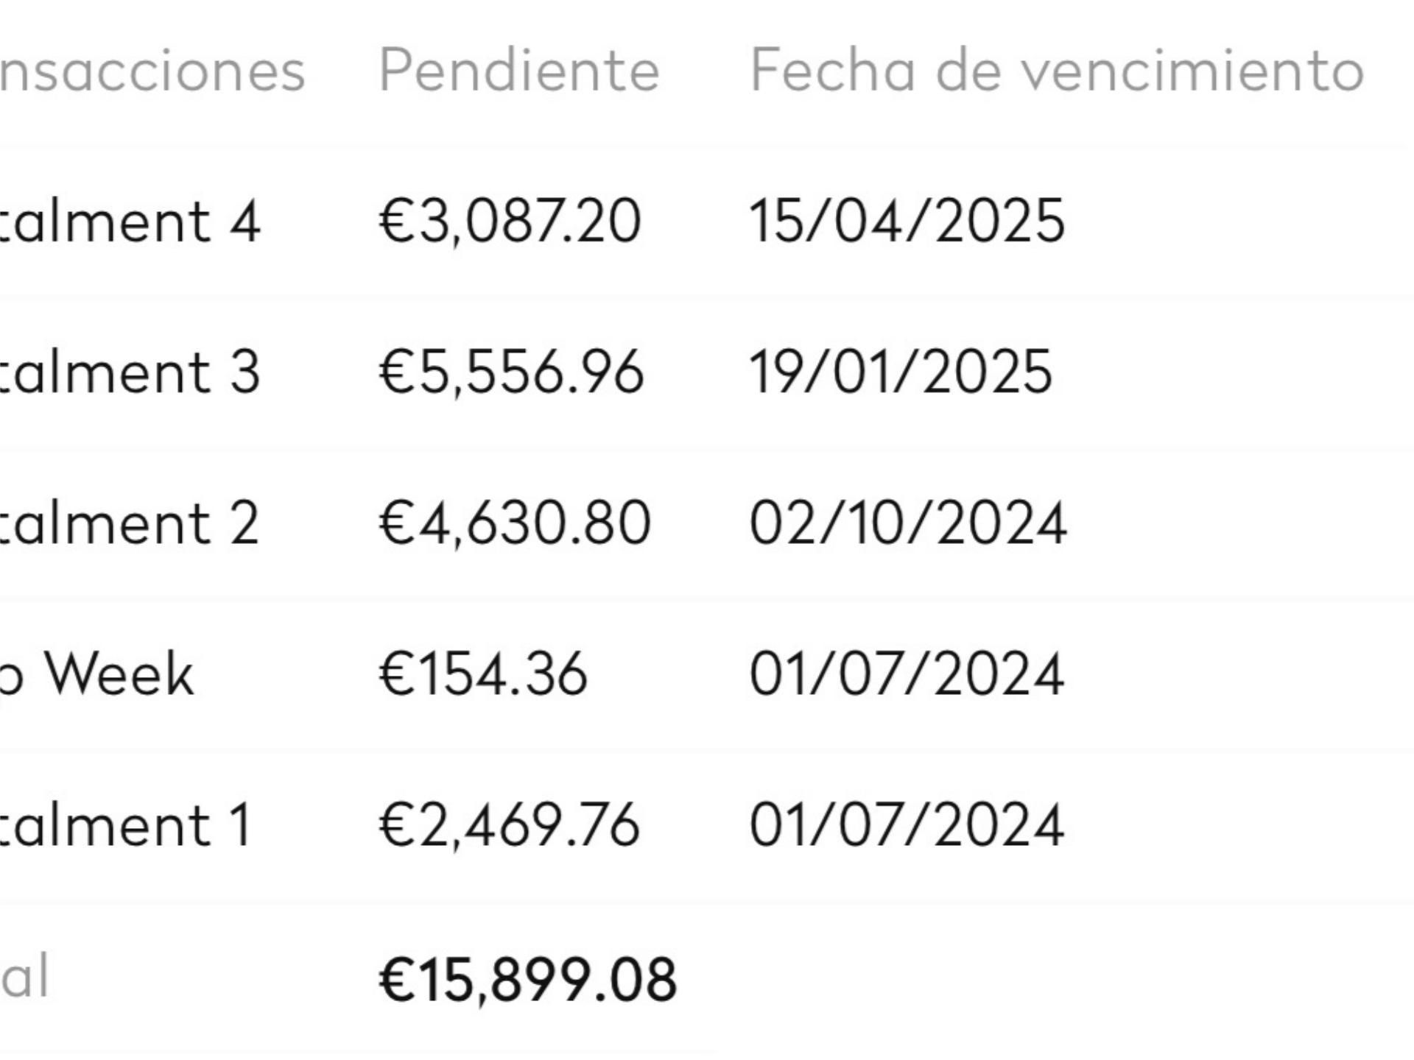
Task: Click the €154.36 pending amount
Action: click(483, 674)
